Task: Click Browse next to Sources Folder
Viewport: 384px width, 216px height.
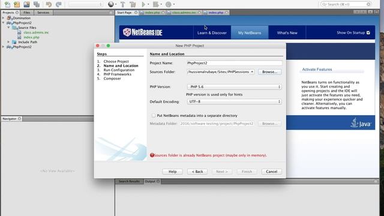Action: (269, 72)
